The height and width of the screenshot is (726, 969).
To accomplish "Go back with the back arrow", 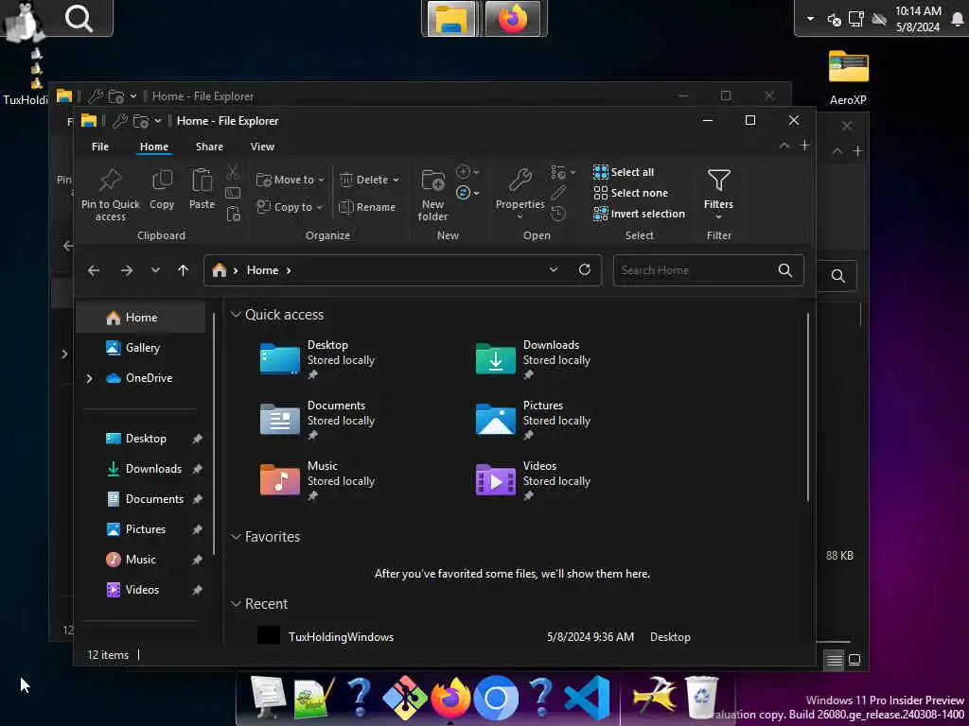I will [94, 270].
